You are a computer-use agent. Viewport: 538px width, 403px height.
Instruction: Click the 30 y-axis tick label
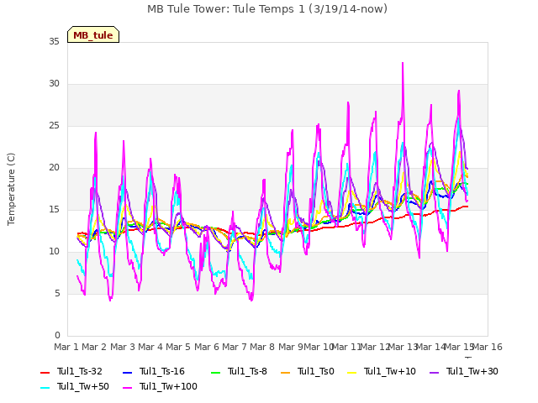click(x=54, y=84)
